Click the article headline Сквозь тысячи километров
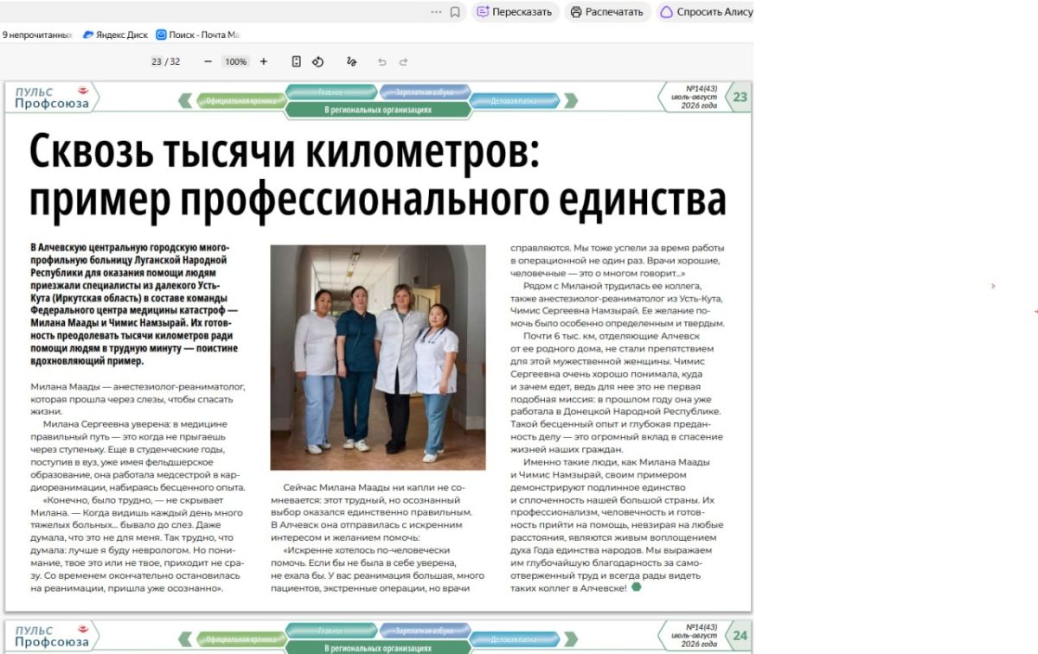Screen dimensions: 1038x654 coord(378,176)
